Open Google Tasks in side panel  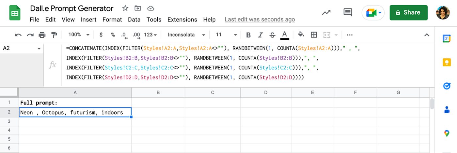tap(447, 86)
